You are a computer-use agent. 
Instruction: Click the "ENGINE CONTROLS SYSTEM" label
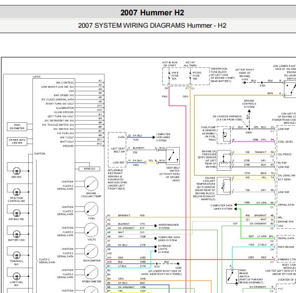point(249,104)
